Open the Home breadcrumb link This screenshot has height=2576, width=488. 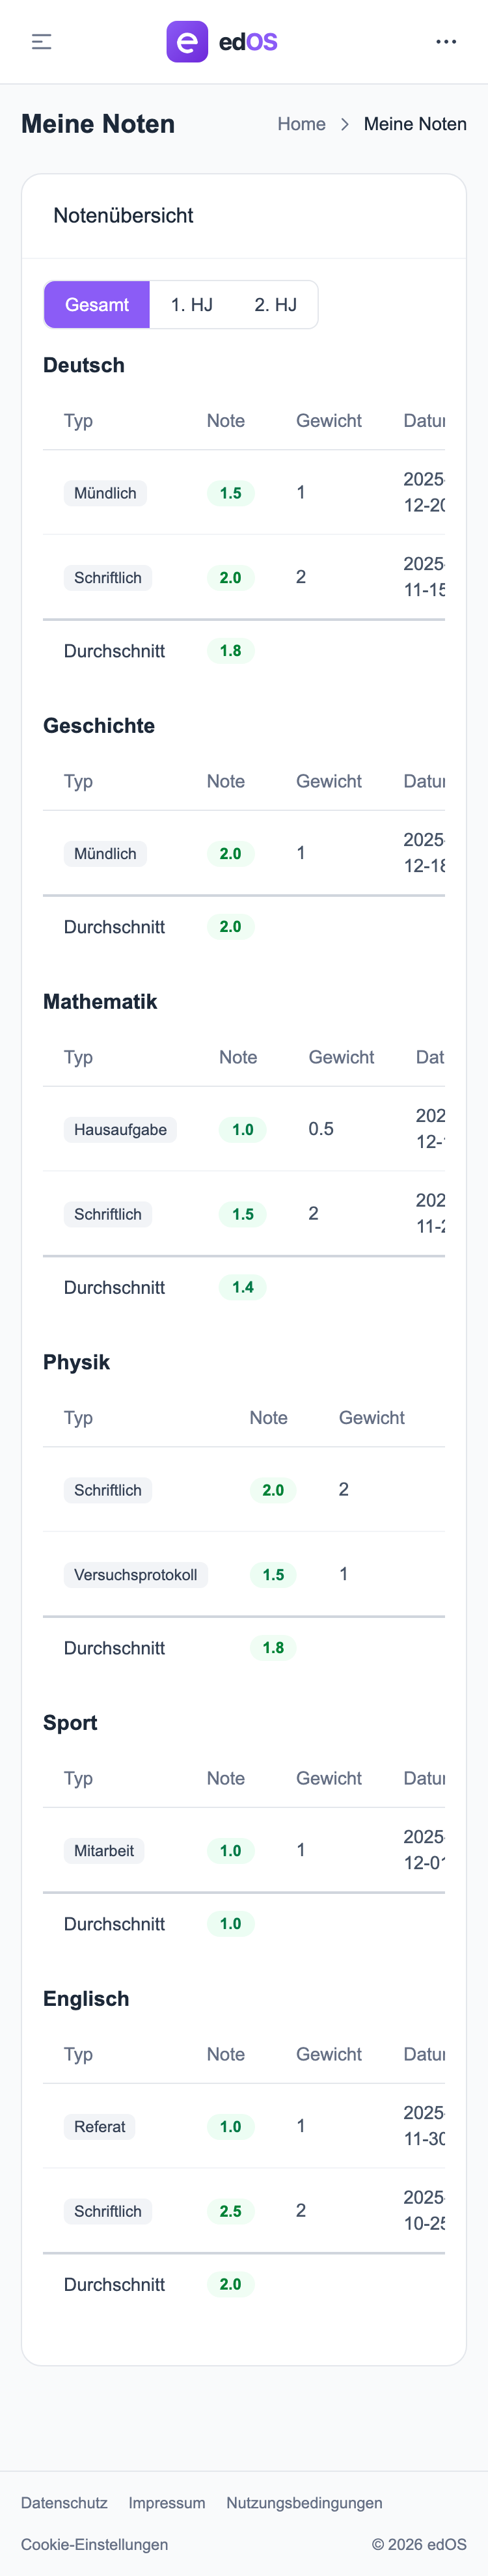[302, 124]
